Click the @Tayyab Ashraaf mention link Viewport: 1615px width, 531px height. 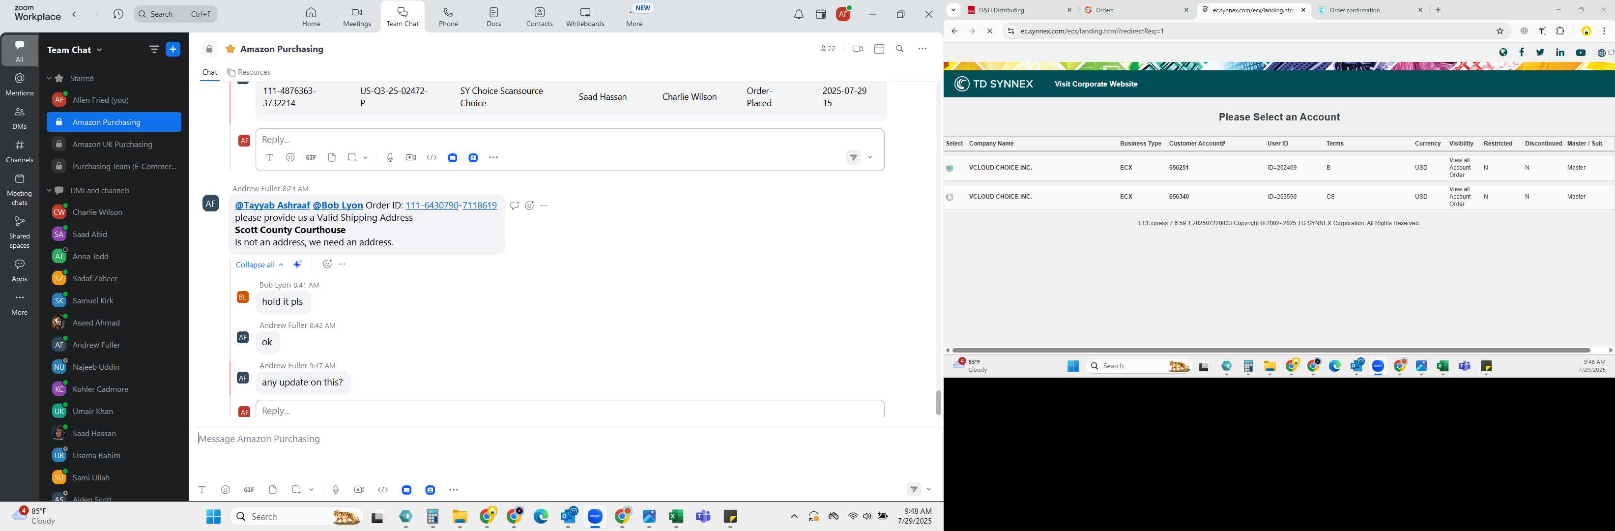pyautogui.click(x=272, y=206)
